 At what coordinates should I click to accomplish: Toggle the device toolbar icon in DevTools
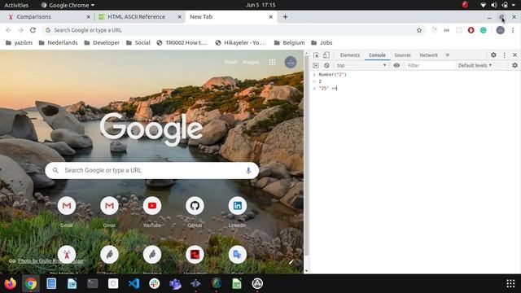(326, 55)
